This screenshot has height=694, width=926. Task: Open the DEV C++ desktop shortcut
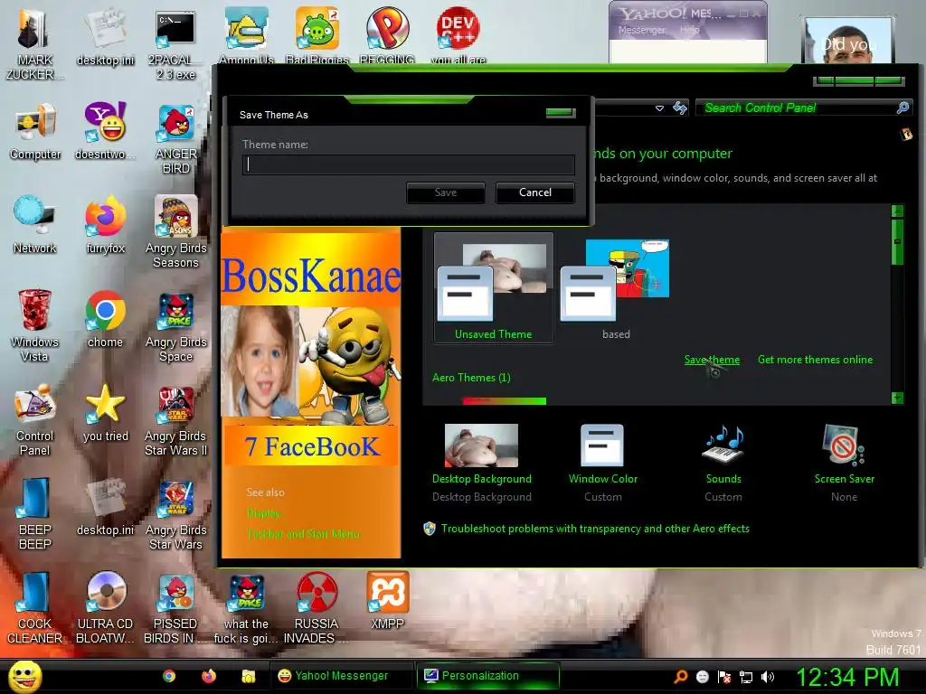tap(458, 35)
